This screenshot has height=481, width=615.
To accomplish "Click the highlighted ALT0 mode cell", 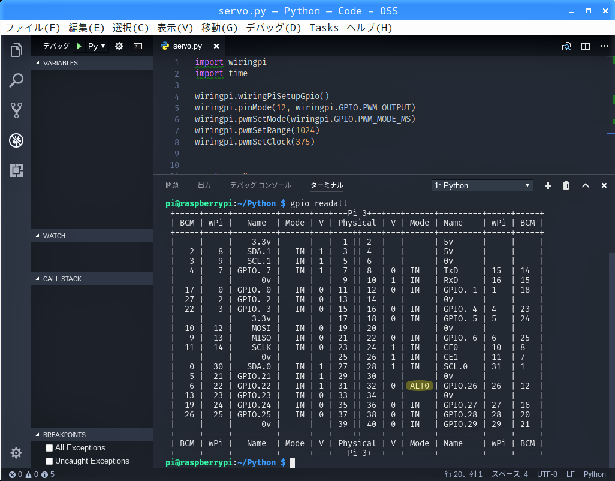I will click(419, 386).
